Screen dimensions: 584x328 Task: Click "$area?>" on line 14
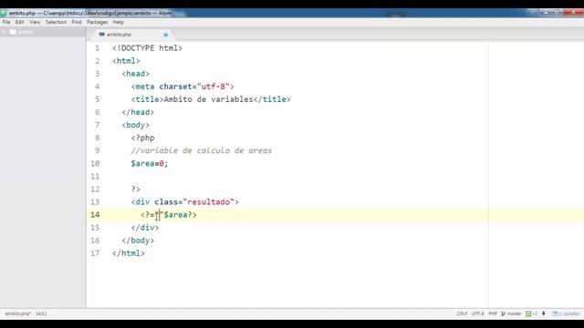181,215
